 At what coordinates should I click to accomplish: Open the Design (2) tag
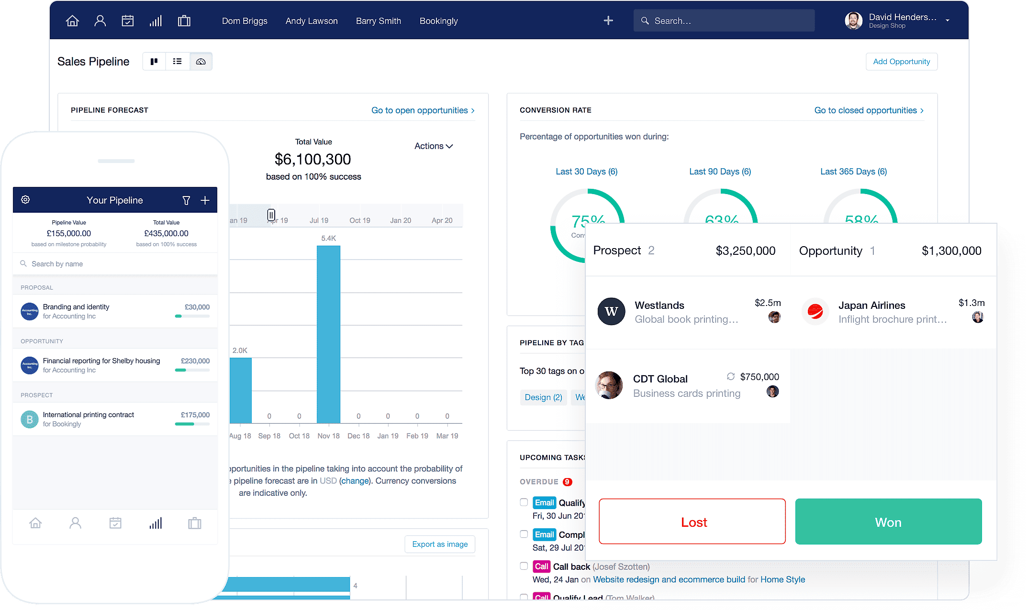[x=543, y=397]
